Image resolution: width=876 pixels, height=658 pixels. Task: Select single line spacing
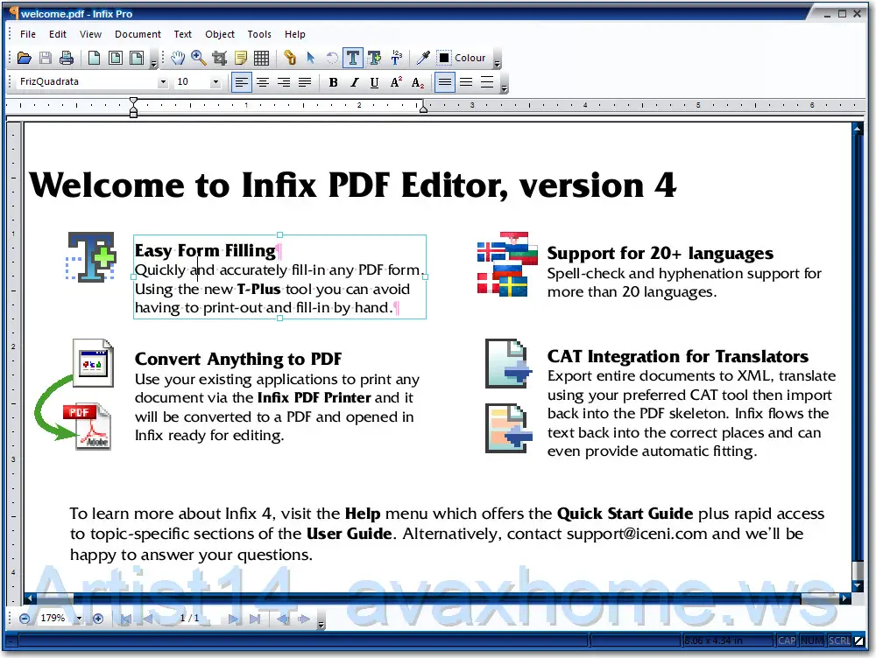click(445, 82)
